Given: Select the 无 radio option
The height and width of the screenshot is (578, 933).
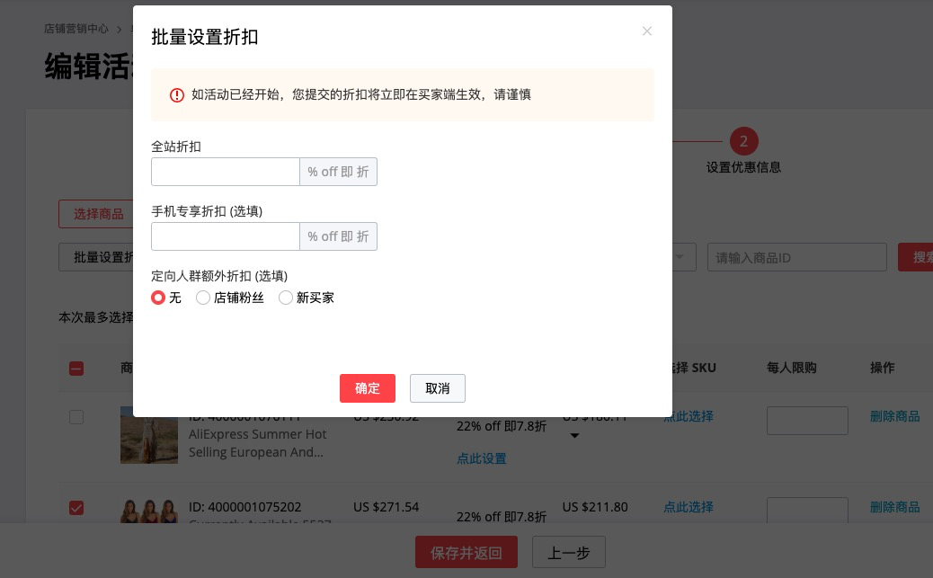Looking at the screenshot, I should click(x=157, y=298).
